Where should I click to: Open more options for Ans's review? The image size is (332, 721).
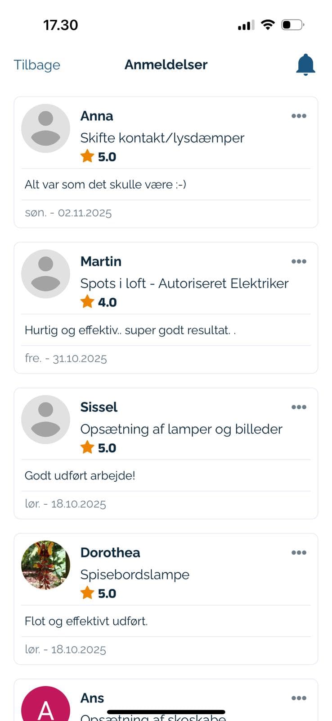[299, 698]
